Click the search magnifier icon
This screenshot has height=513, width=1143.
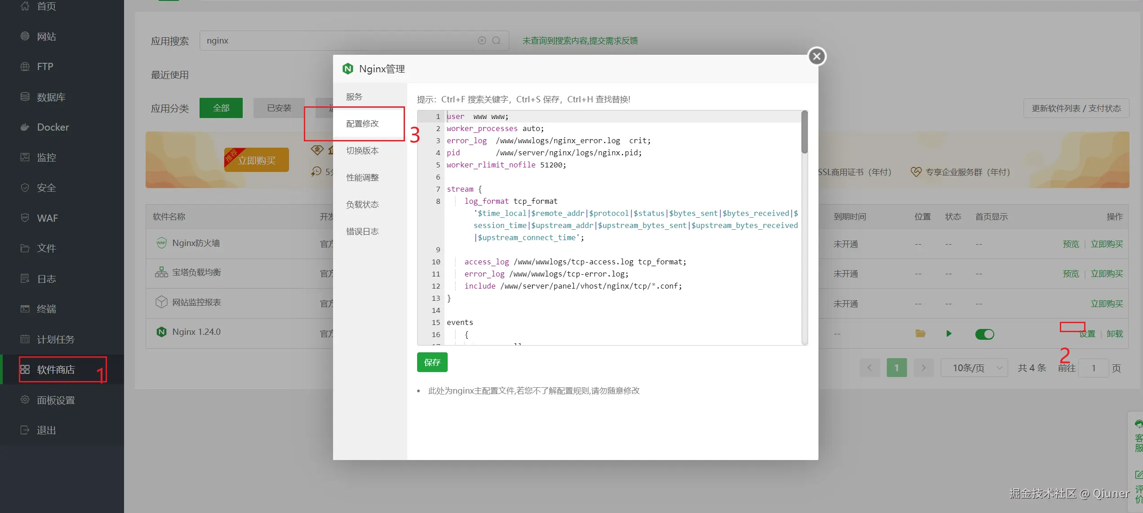[496, 41]
